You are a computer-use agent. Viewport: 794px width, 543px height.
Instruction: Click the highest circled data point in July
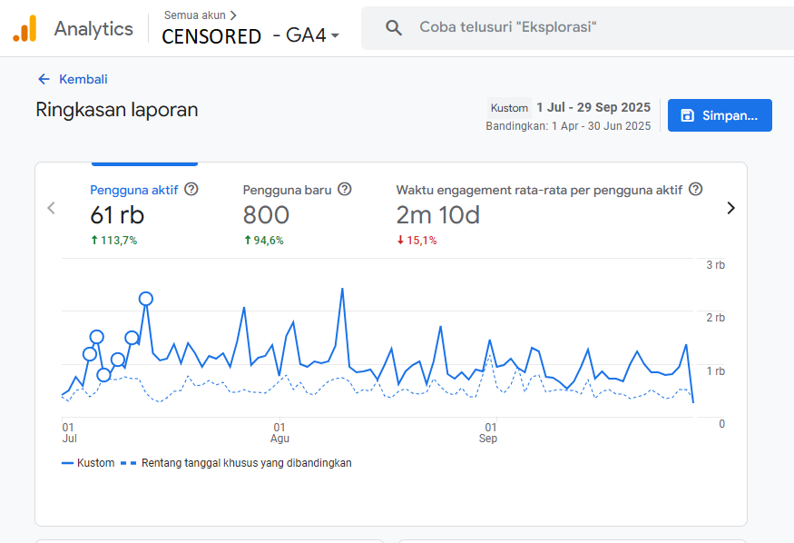[x=146, y=299]
